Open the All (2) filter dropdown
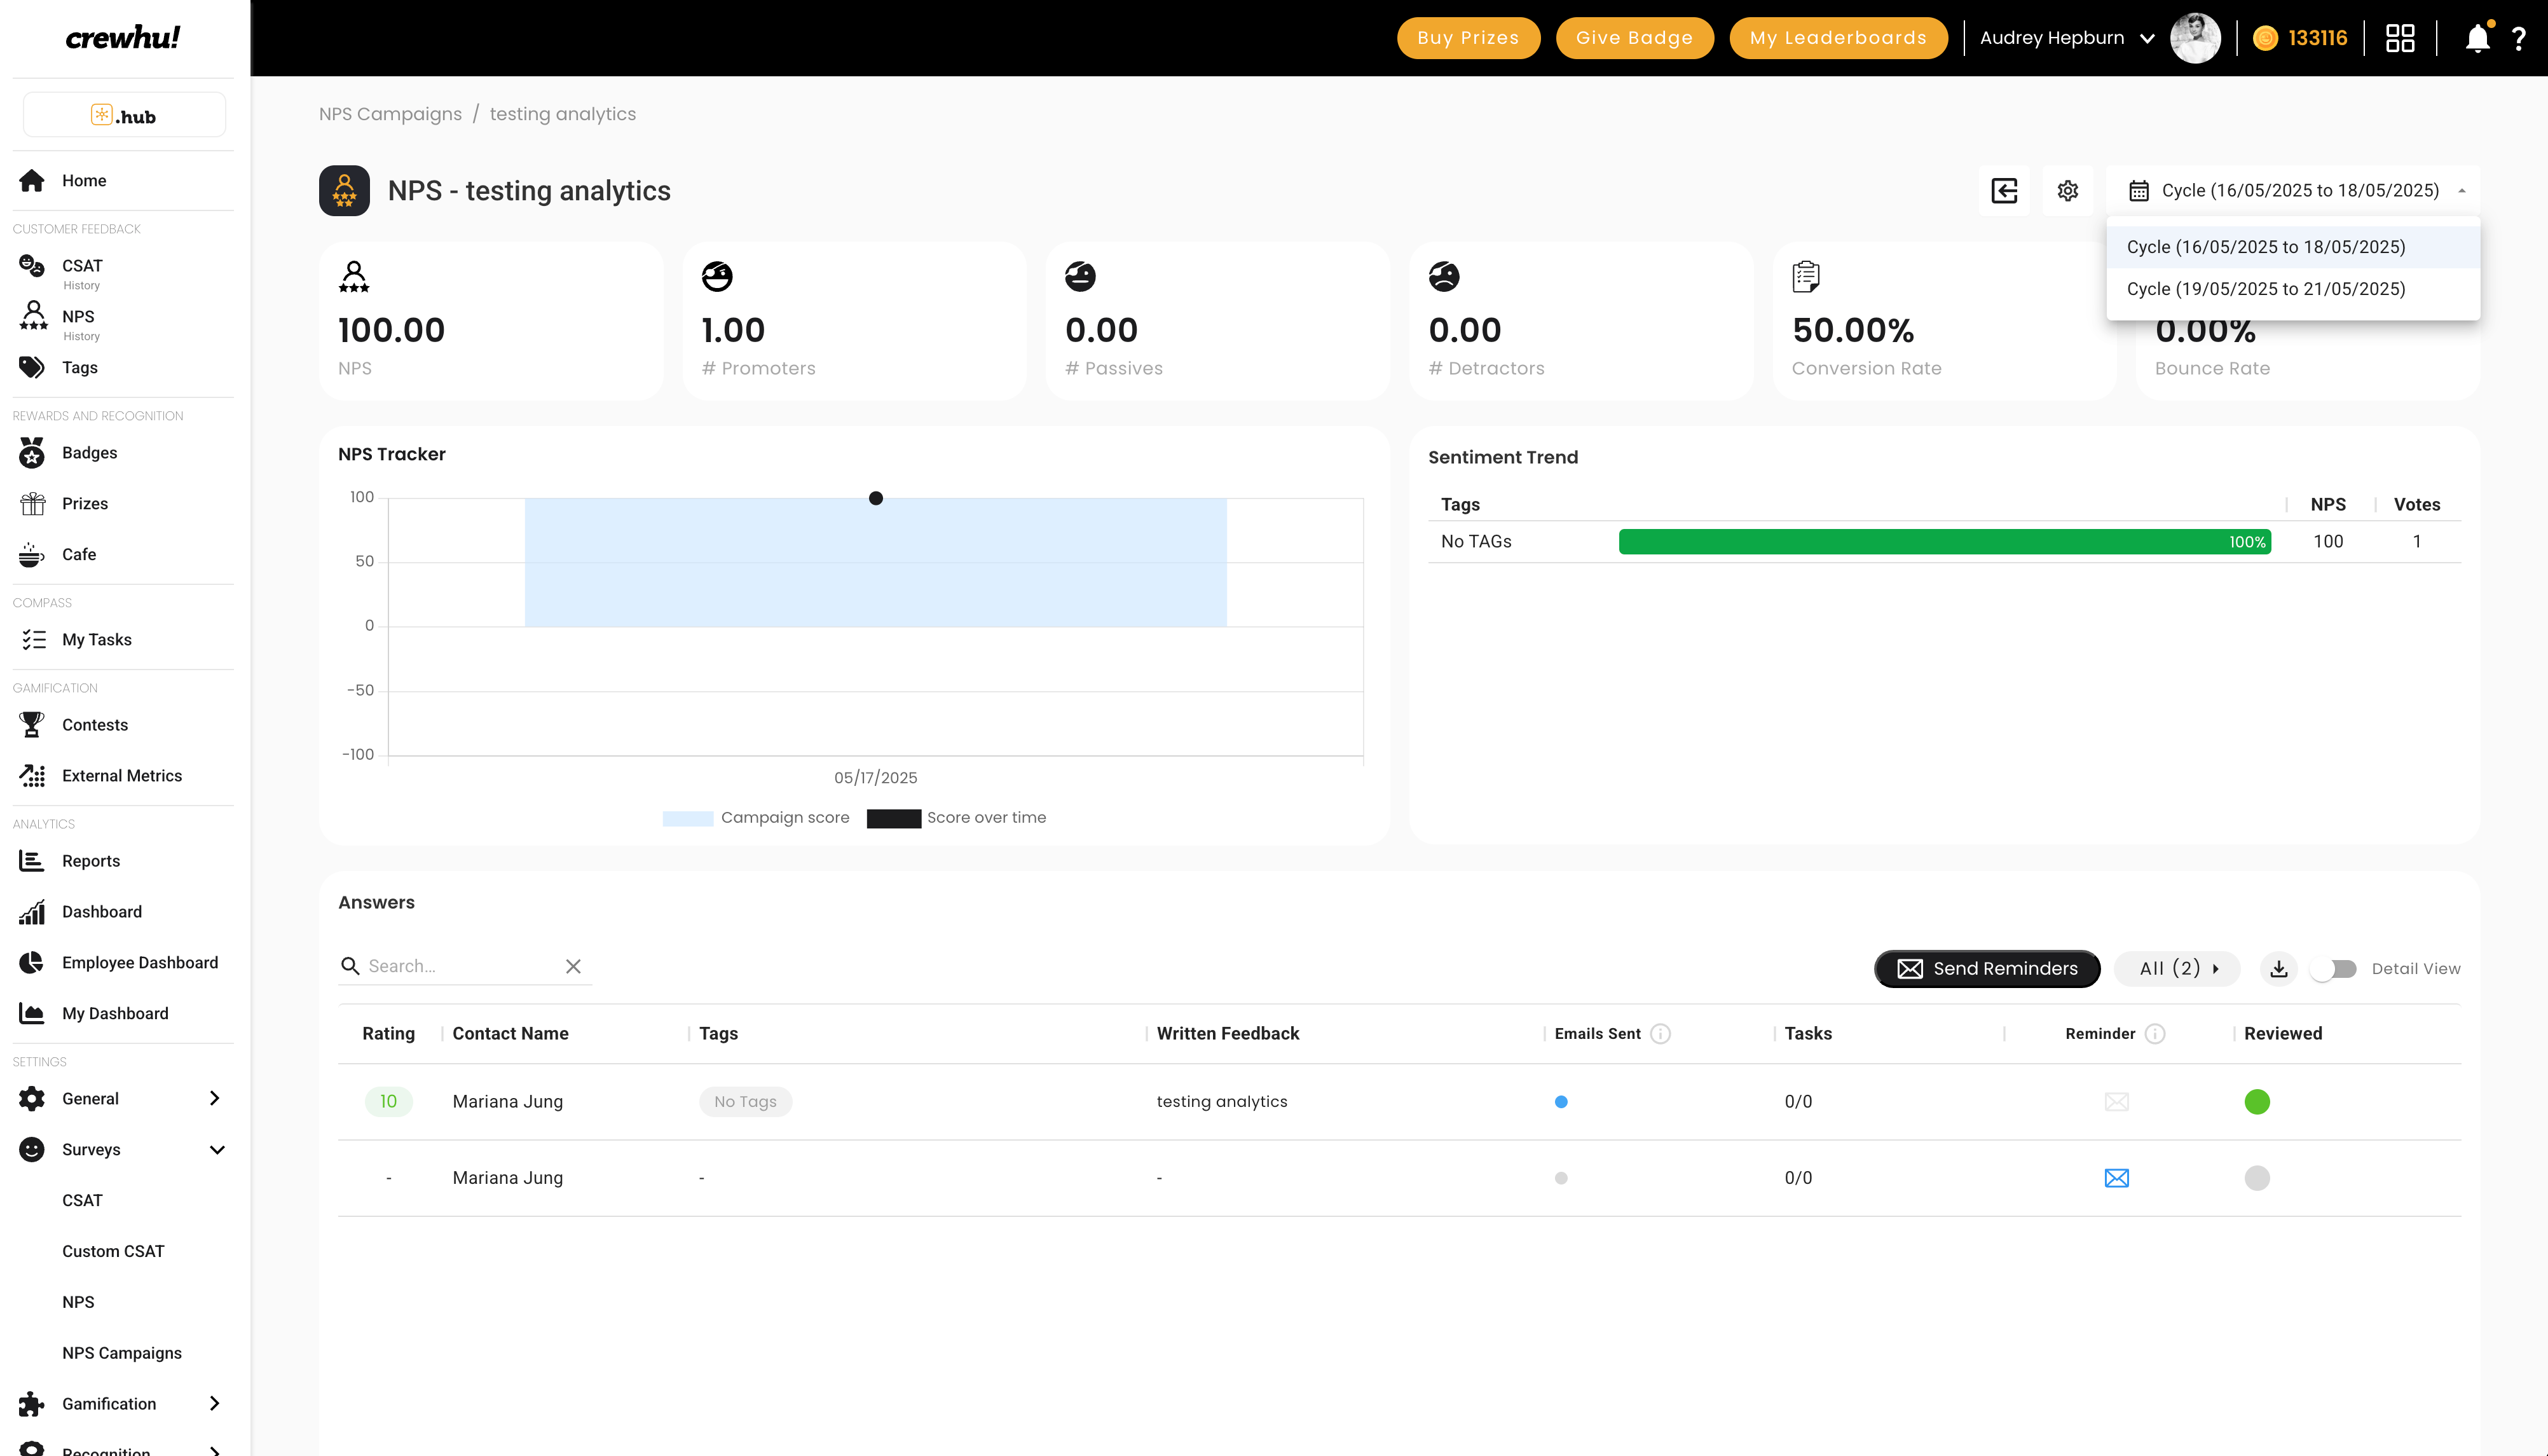 click(2176, 968)
